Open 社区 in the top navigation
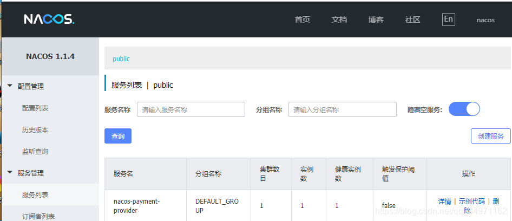Screen dimensions: 512x221 pos(413,19)
